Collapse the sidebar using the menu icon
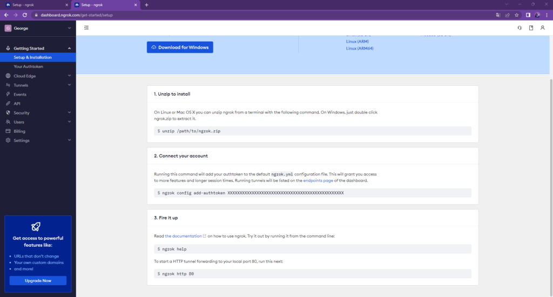 86,28
